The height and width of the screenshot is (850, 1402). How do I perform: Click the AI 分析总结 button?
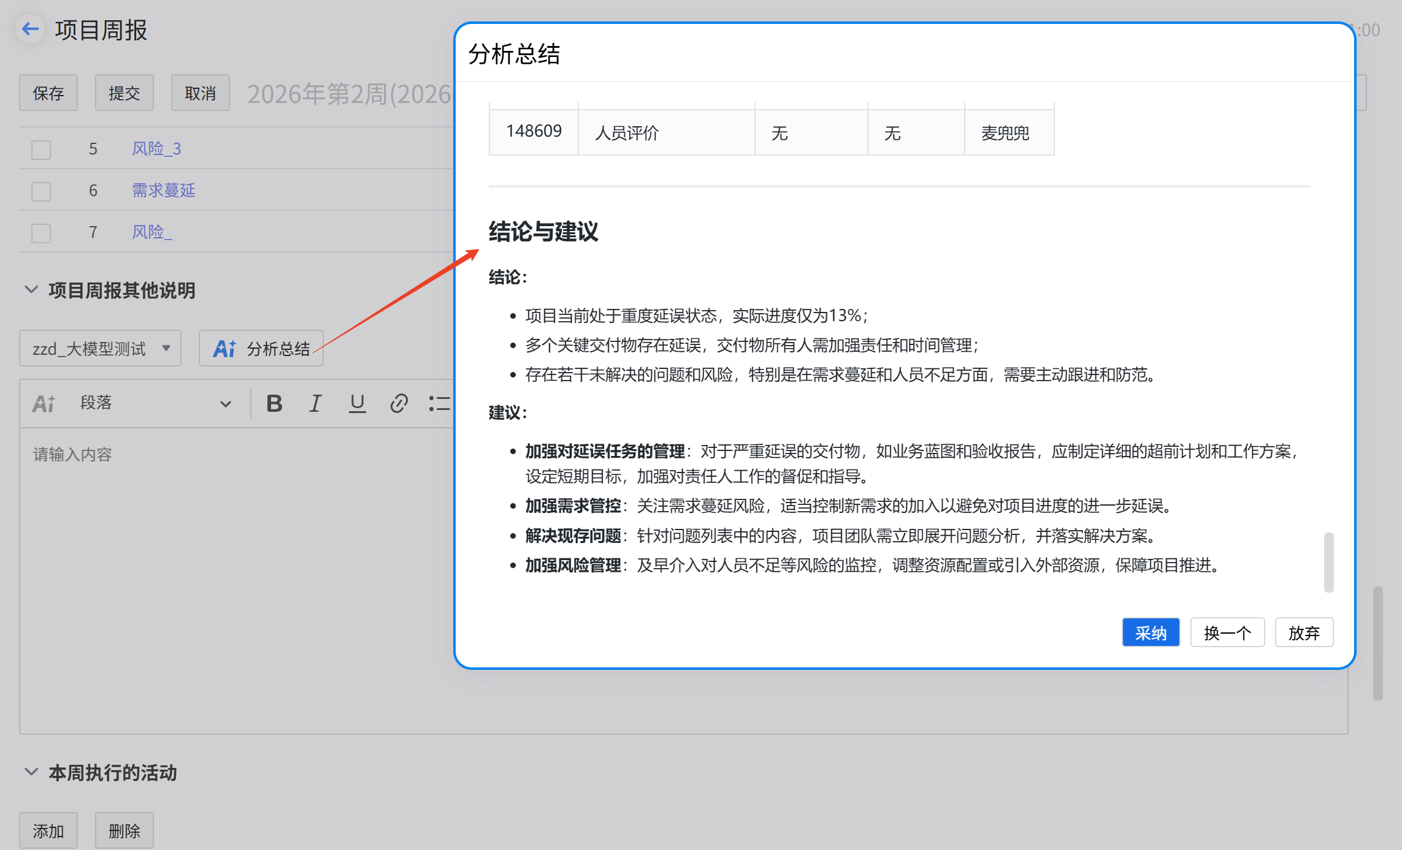pyautogui.click(x=261, y=349)
